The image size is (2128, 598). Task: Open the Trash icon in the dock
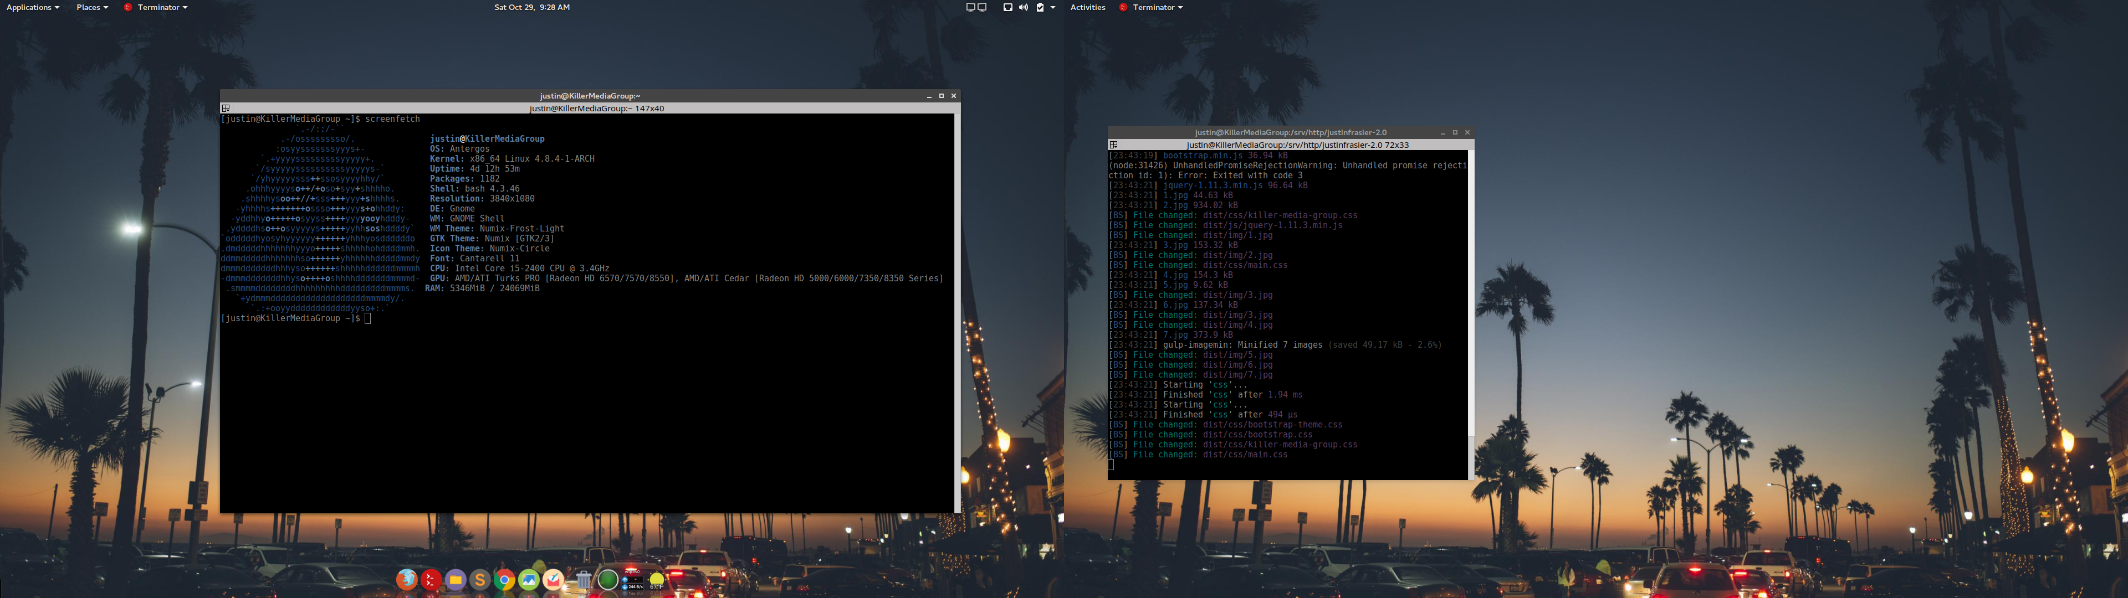(x=583, y=580)
